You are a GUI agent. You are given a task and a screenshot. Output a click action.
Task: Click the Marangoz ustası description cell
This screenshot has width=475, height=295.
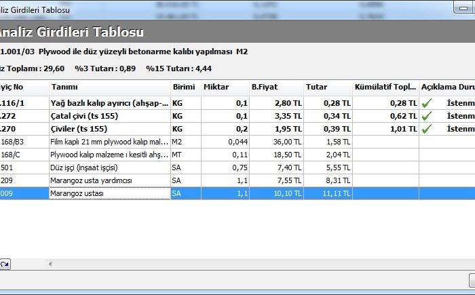pos(109,193)
